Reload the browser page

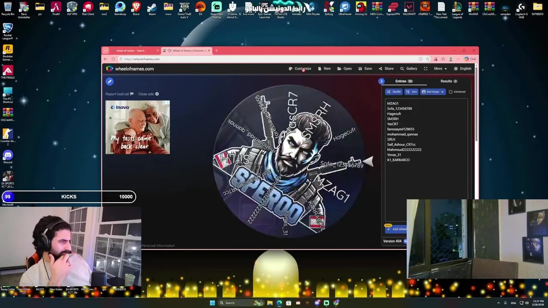(113, 59)
